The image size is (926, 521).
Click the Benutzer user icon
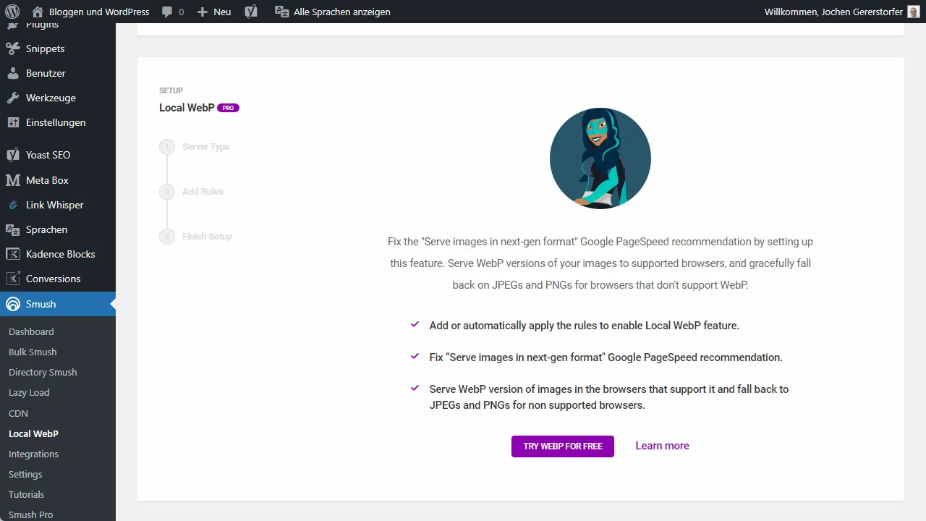click(x=12, y=73)
